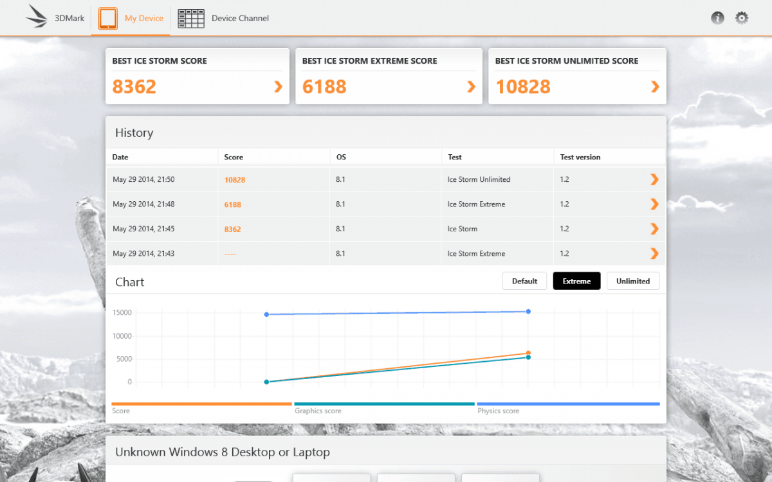The height and width of the screenshot is (482, 772).
Task: Select the Unlimited chart button
Action: pos(633,281)
